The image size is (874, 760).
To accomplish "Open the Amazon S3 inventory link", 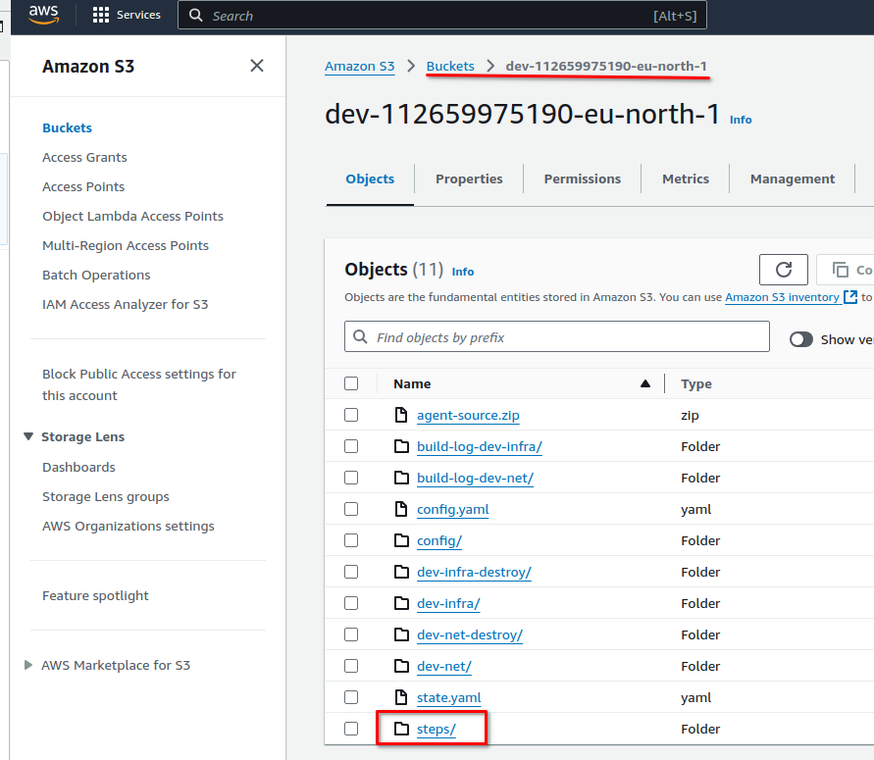I will click(x=782, y=297).
